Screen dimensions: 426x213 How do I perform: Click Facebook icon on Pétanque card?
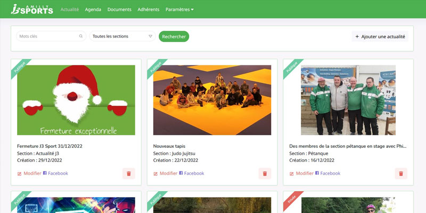317,173
